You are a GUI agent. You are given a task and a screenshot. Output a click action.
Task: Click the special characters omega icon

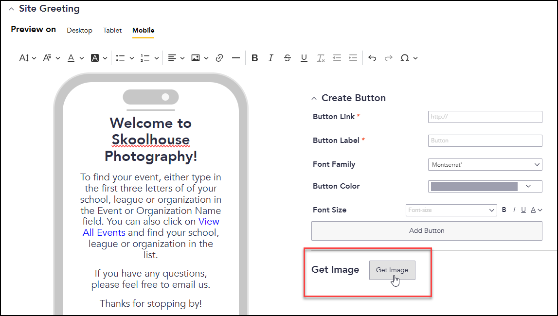coord(405,58)
